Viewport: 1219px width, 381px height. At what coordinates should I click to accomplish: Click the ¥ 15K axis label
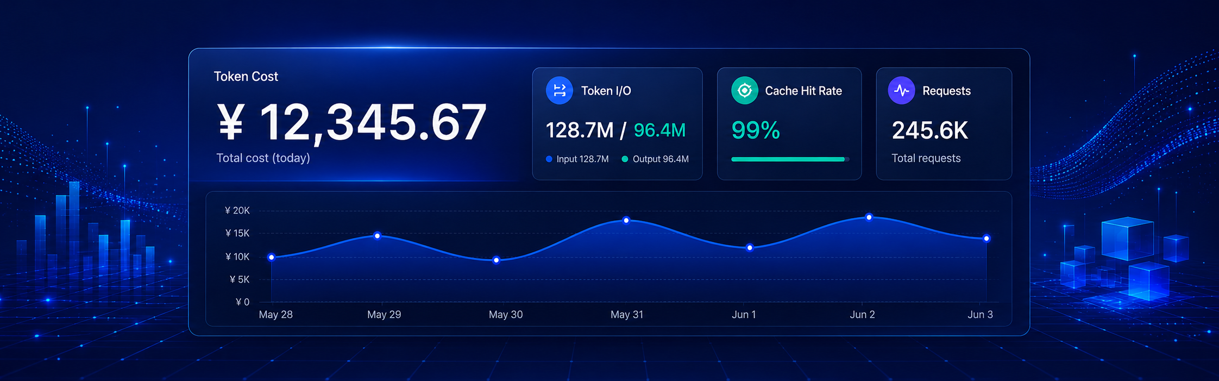click(237, 233)
